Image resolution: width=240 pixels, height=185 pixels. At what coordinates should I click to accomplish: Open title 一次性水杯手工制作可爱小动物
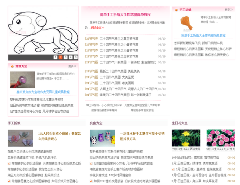pyautogui.click(x=142, y=136)
